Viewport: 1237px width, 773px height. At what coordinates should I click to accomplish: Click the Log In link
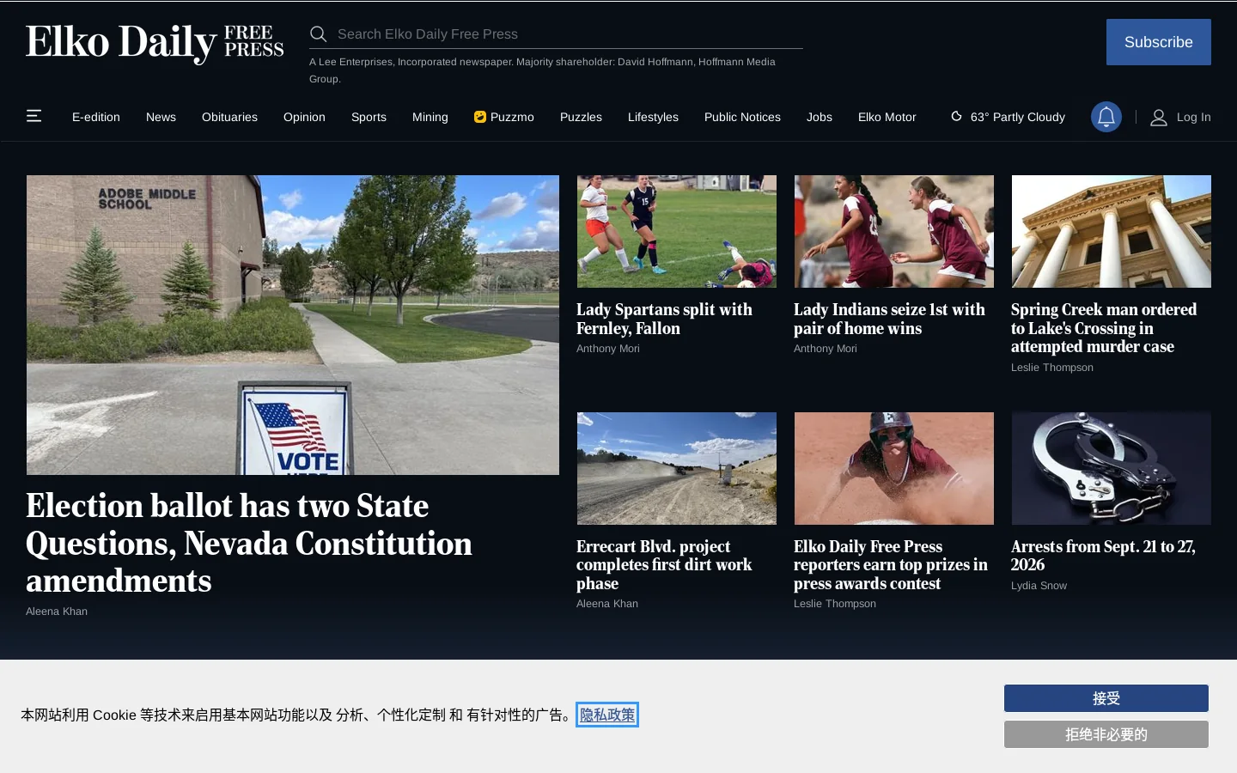point(1193,117)
